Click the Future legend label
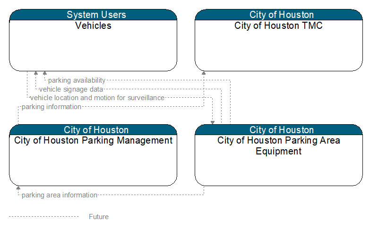Screen dimensions: 370x230 pos(99,217)
